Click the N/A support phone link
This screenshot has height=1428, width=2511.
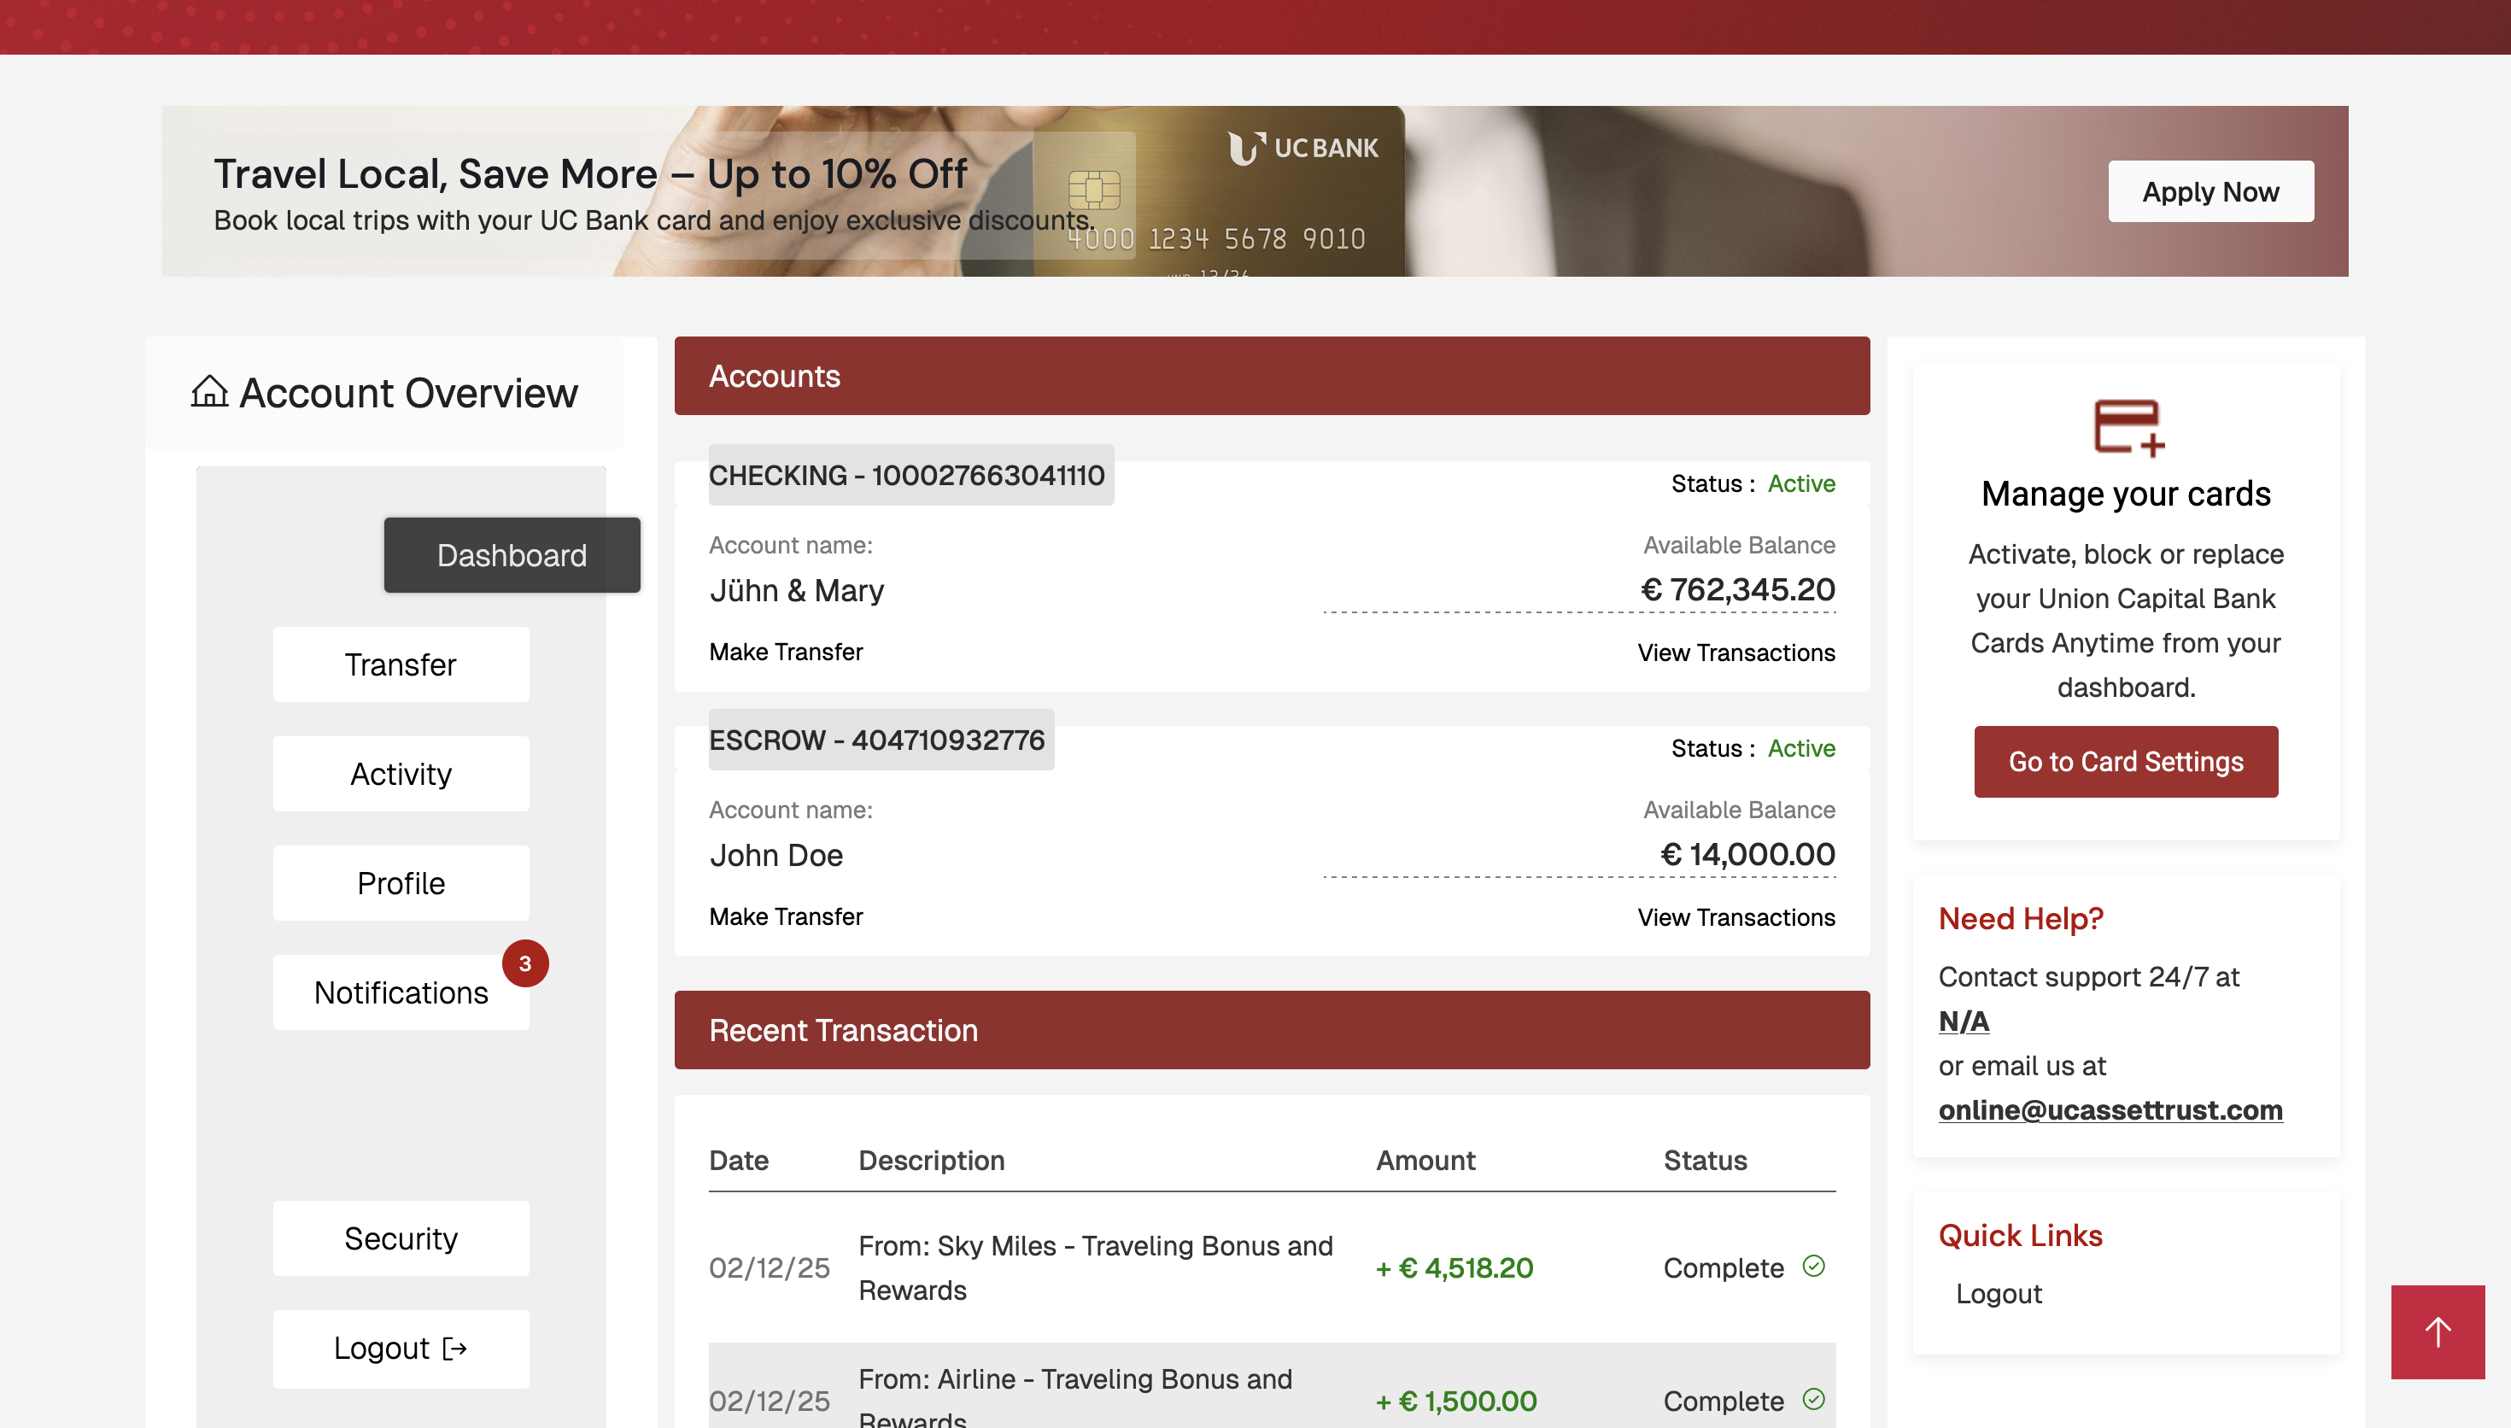(1964, 1021)
